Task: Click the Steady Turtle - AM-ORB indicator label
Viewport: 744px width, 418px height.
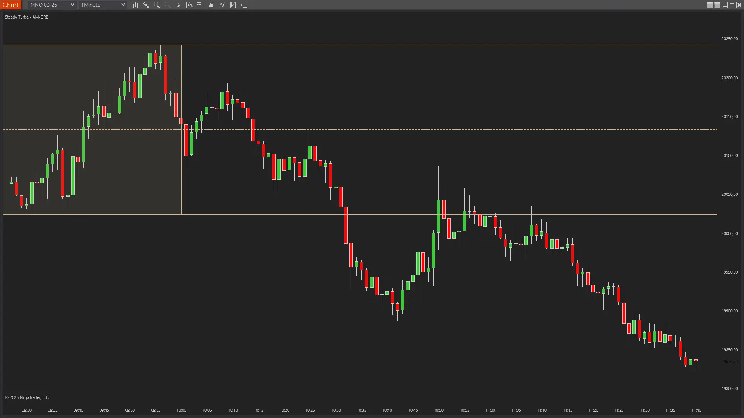Action: point(27,17)
